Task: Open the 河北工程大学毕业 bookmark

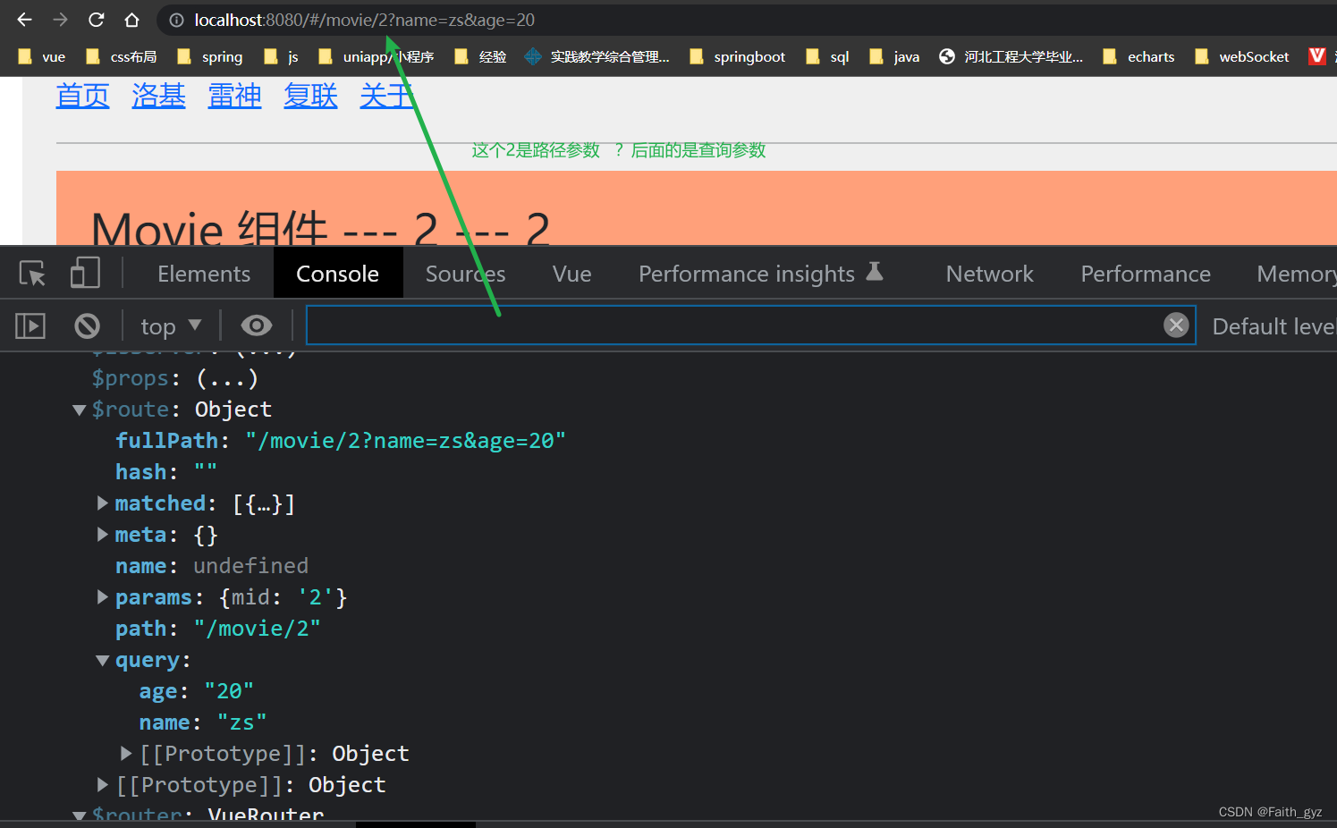Action: tap(1011, 56)
